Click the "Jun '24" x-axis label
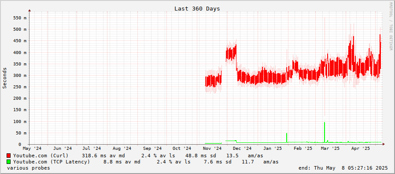 pyautogui.click(x=63, y=149)
